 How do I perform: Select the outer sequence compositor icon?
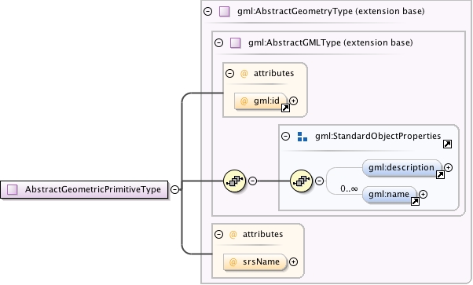234,181
